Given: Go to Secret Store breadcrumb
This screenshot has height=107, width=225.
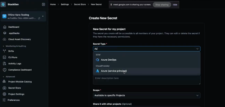Looking at the screenshot, I should point(80,4).
